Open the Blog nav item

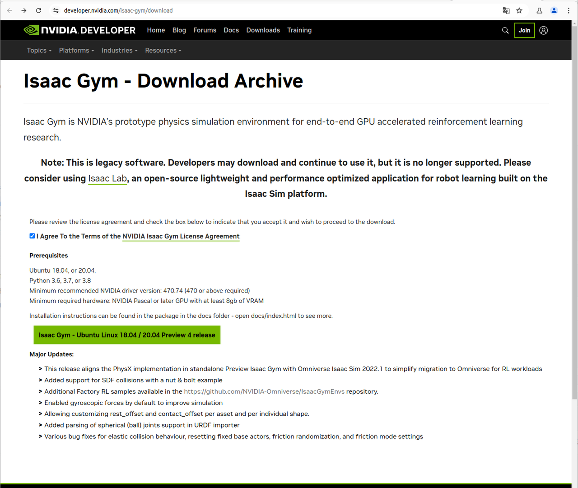coord(179,30)
